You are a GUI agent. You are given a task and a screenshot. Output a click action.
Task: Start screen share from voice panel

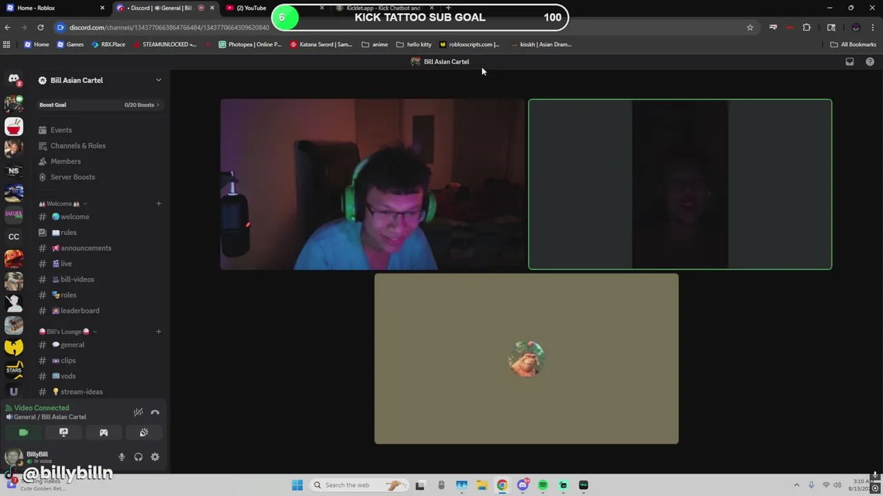click(x=63, y=433)
